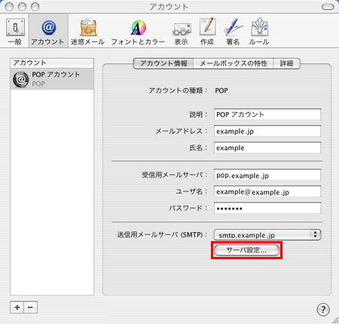339x324 pixels.
Task: Open the ルール rules preferences icon
Action: coord(259,32)
